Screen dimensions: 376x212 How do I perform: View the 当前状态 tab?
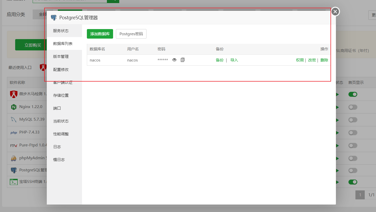pyautogui.click(x=64, y=121)
